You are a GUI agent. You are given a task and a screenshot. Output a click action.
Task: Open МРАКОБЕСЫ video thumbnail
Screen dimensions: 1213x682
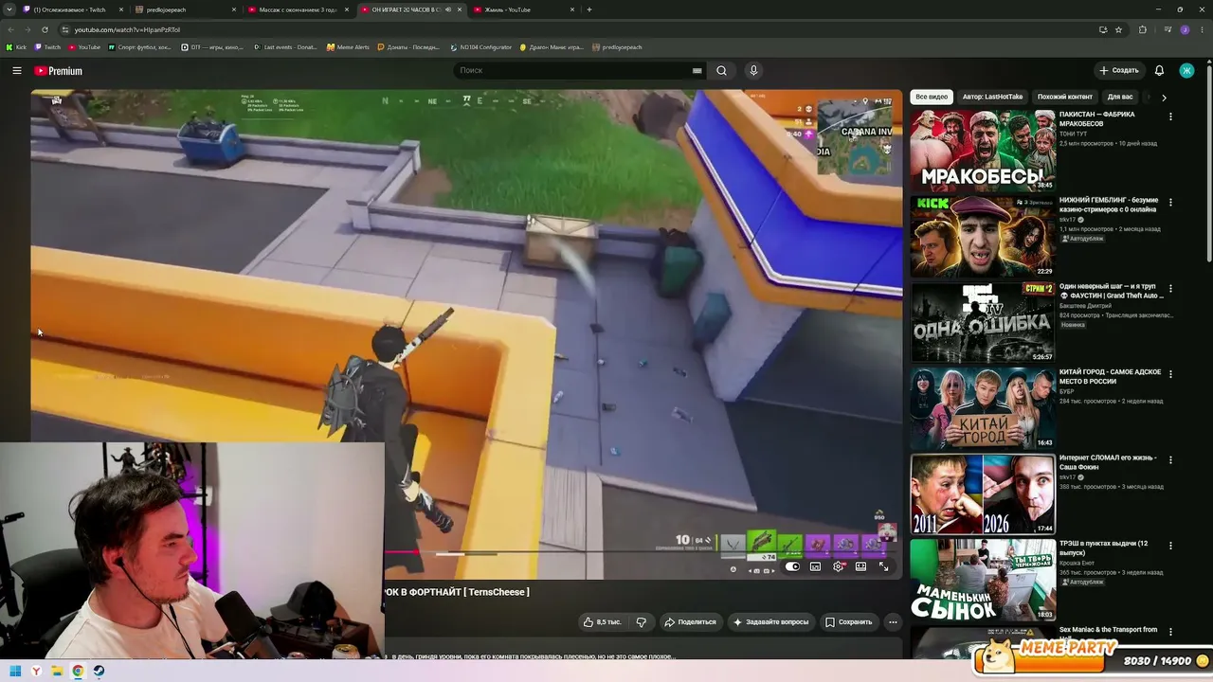[x=983, y=151]
